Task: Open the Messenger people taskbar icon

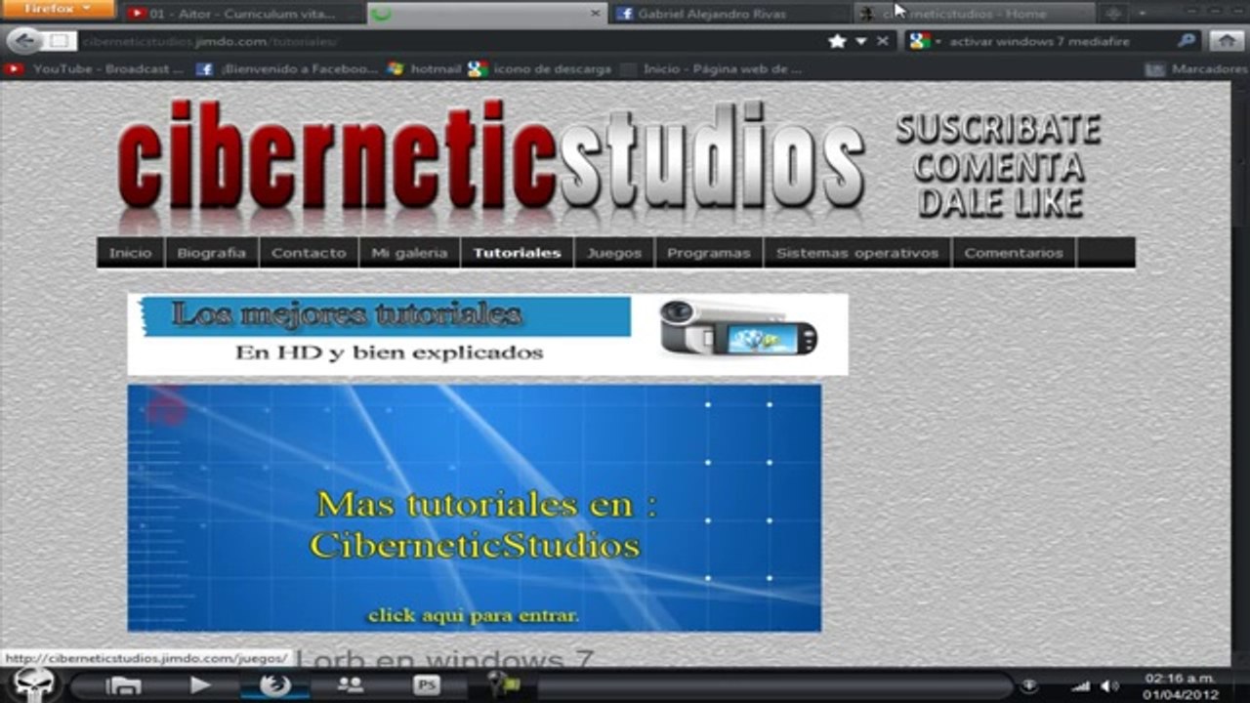Action: [x=350, y=685]
